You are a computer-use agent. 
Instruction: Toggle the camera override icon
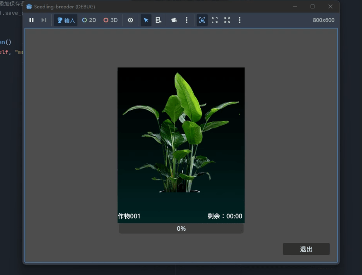pos(174,20)
